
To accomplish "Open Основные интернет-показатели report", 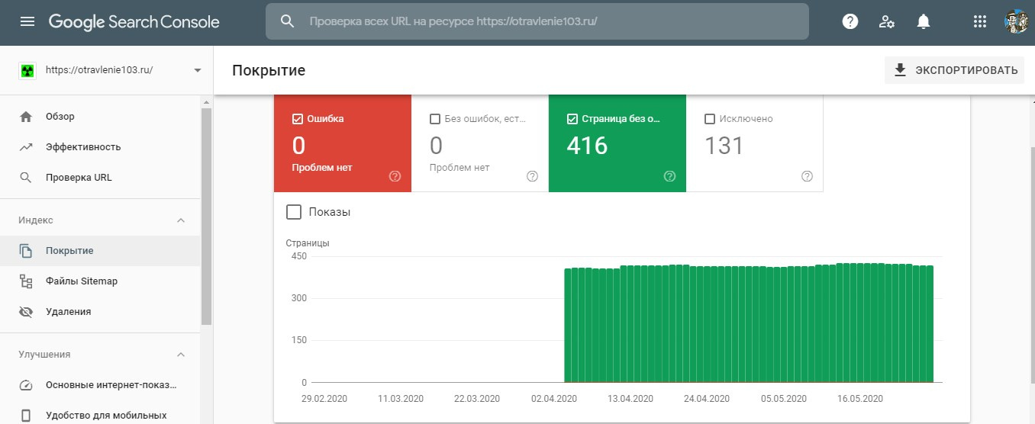I will tap(100, 385).
